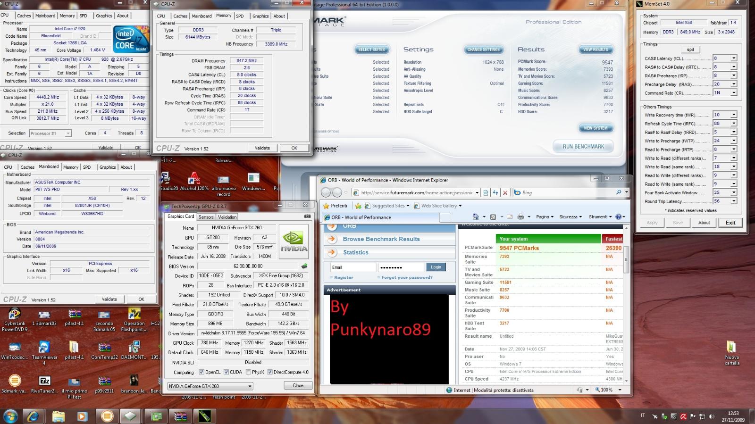Toggle DirectCompute 4.0 checkbox
The image size is (755, 424).
(x=269, y=372)
